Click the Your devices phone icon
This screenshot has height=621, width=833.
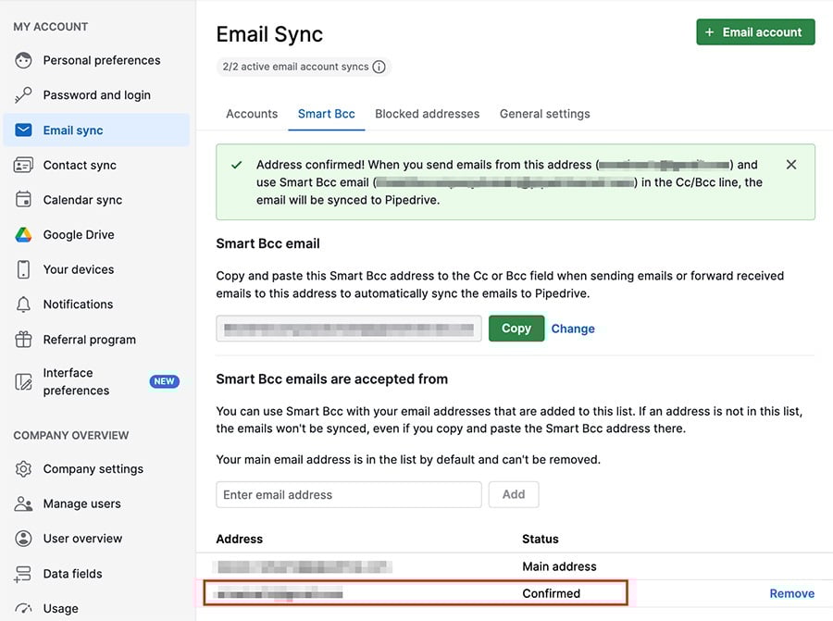(23, 269)
